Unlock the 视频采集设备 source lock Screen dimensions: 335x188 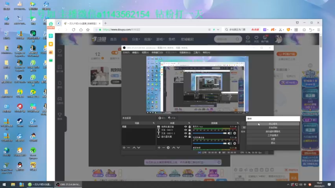[190, 127]
